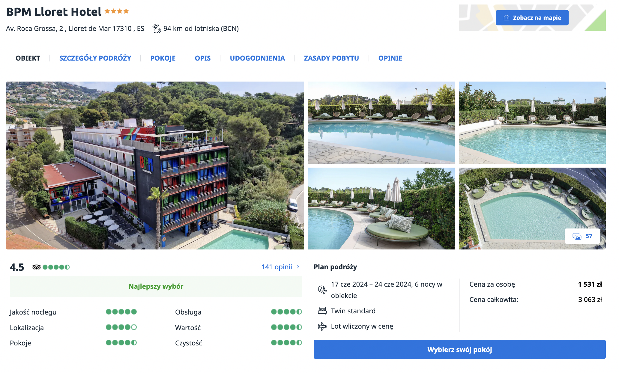
Task: Click the bed icon beside Twin standard
Action: (x=322, y=311)
